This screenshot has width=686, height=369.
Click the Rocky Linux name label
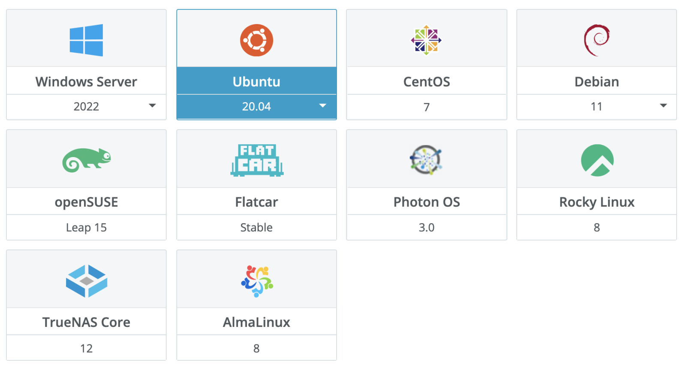pos(596,202)
